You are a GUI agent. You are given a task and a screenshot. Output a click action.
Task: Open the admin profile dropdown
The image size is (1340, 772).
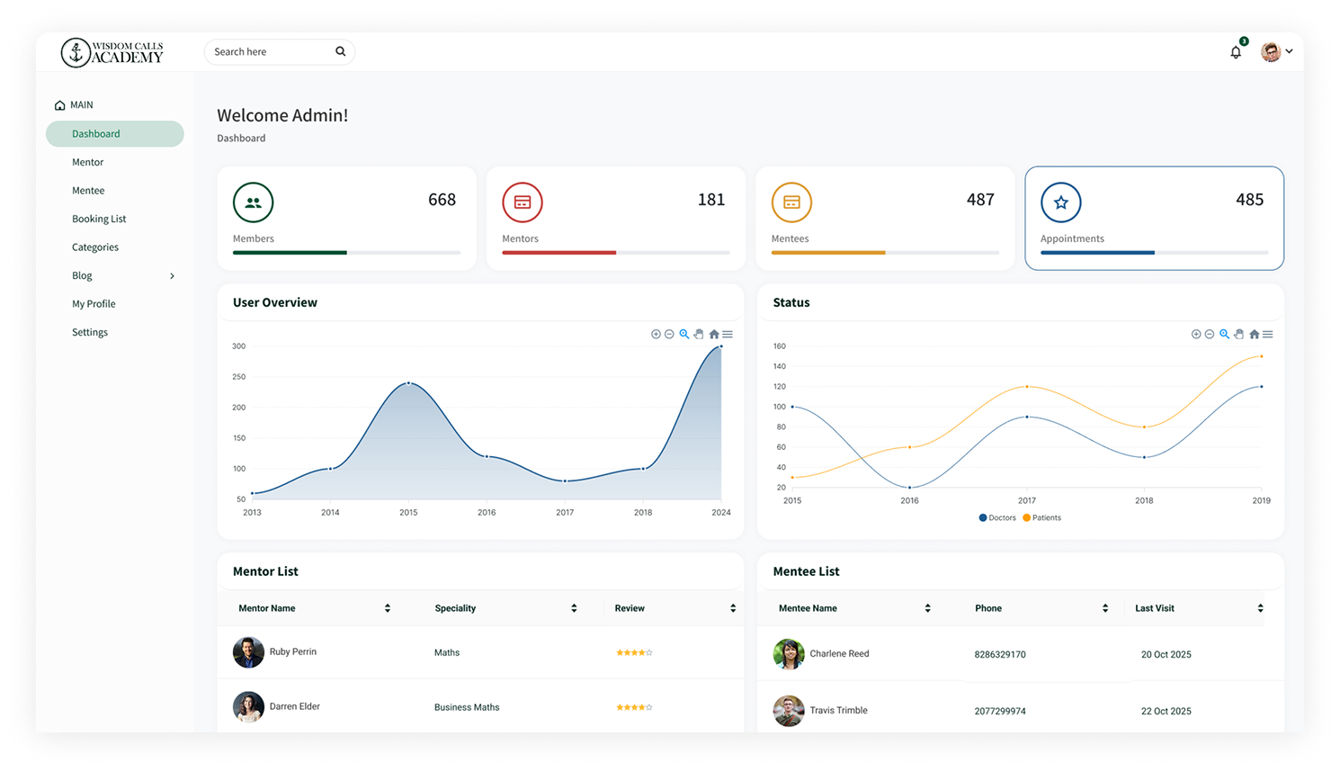pos(1277,52)
